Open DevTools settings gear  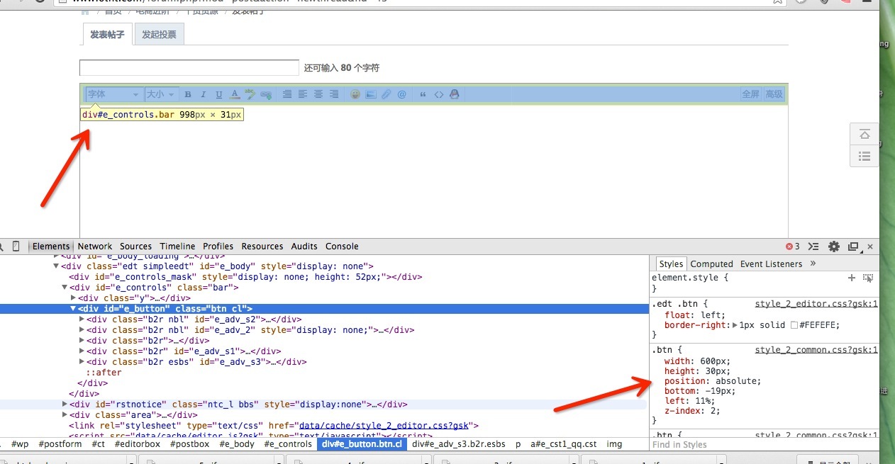(834, 247)
